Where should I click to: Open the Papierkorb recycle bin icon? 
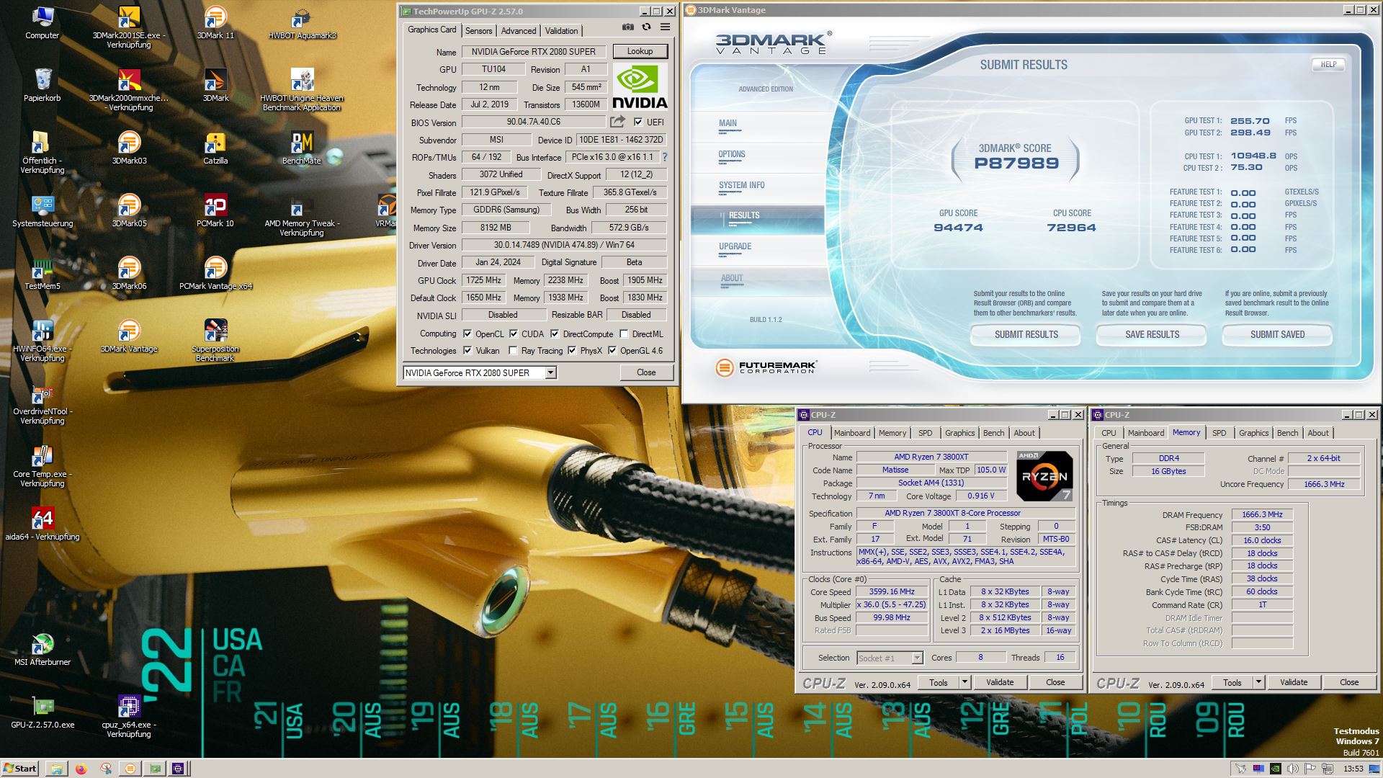click(42, 85)
